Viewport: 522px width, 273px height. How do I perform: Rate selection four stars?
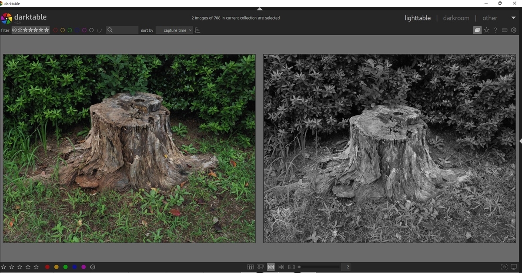tap(28, 267)
